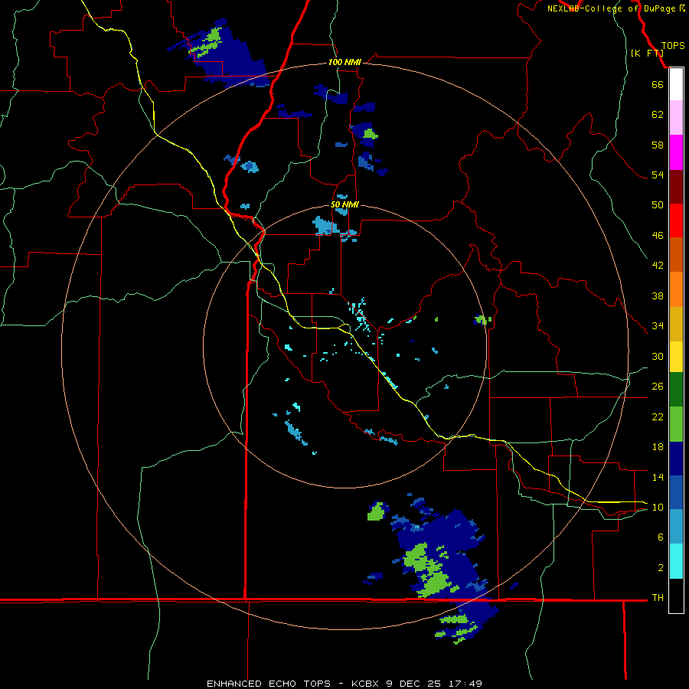Click the '10' legend value
The image size is (689, 689).
point(658,508)
